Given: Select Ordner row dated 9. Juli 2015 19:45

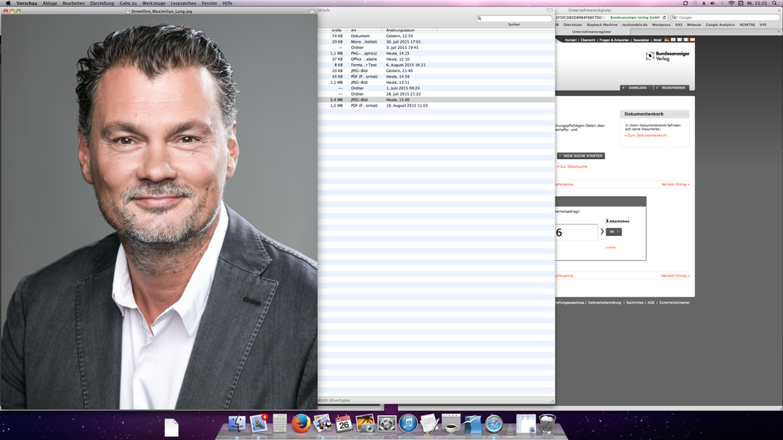Looking at the screenshot, I should coord(437,47).
